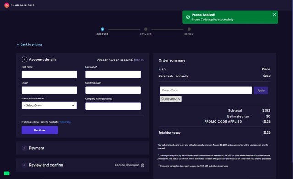Image resolution: width=293 pixels, height=179 pixels.
Task: Click the -$126 discount amount
Action: (x=266, y=122)
